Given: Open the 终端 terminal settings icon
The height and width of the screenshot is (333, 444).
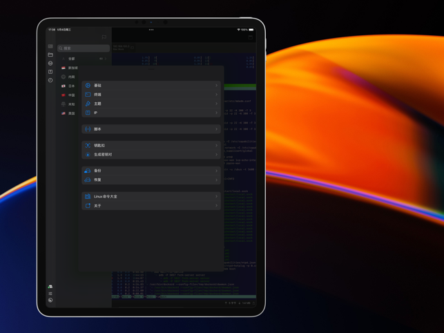Looking at the screenshot, I should tap(88, 95).
